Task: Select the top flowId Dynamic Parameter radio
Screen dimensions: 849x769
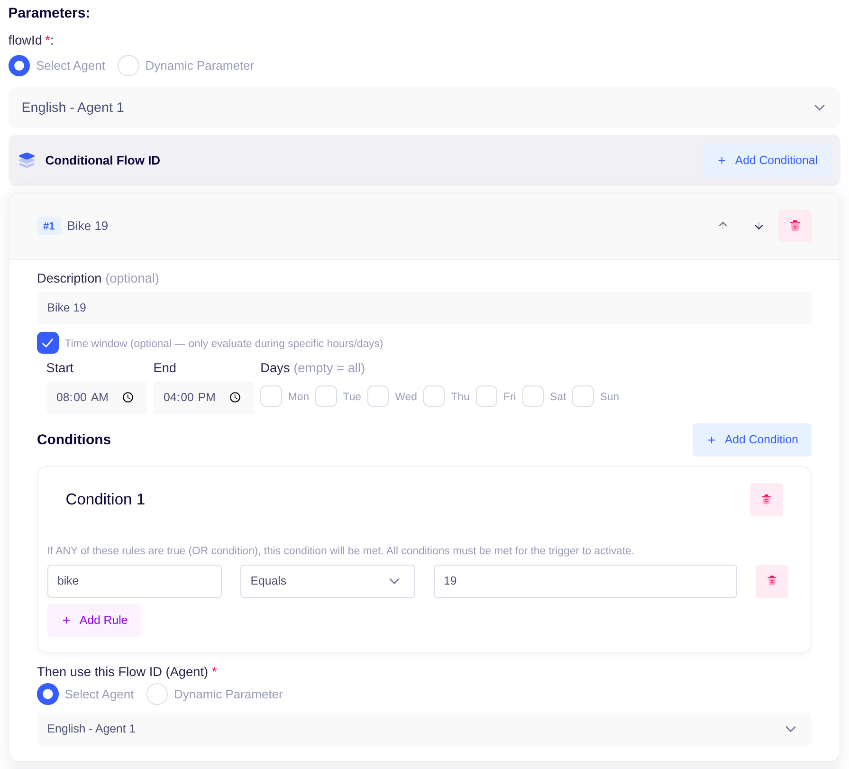Action: coord(128,66)
